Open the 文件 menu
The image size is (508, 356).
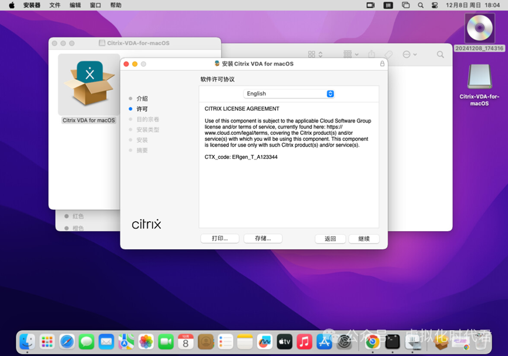coord(55,5)
